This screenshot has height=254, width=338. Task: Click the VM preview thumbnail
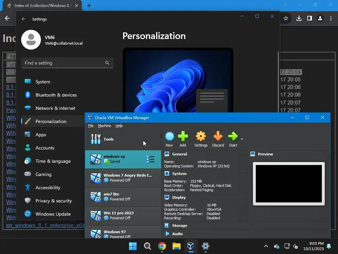[288, 184]
